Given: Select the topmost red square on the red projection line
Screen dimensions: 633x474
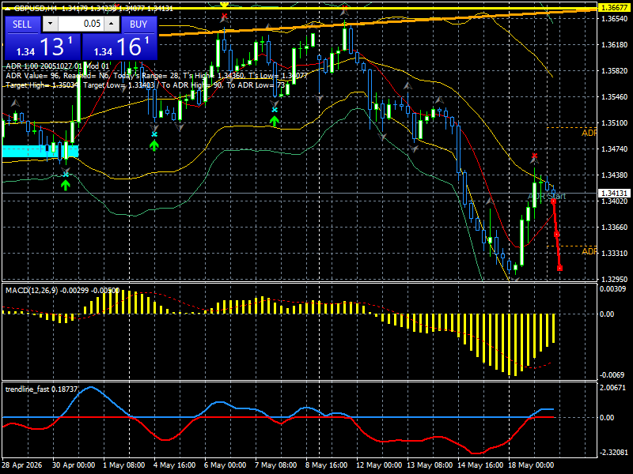Looking at the screenshot, I should pyautogui.click(x=553, y=201).
